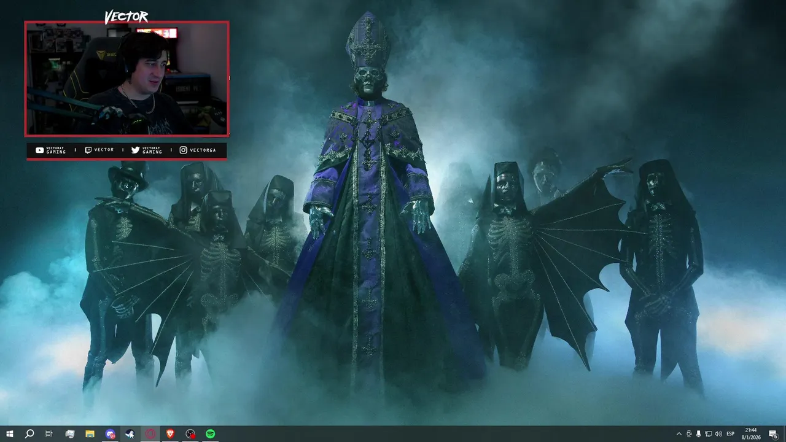Open Spotify from the taskbar
Screen dimensions: 786x442
(x=210, y=434)
